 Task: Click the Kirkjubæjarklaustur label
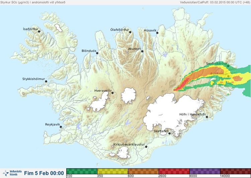coord(129,145)
